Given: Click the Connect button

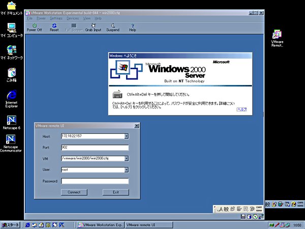Looking at the screenshot, I should pos(74,192).
